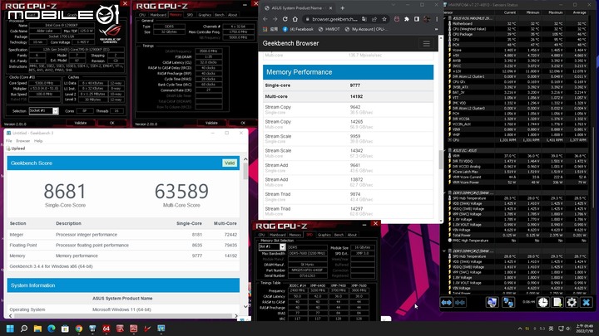599x336 pixels.
Task: Open Chrome side panel icon
Action: (417, 19)
